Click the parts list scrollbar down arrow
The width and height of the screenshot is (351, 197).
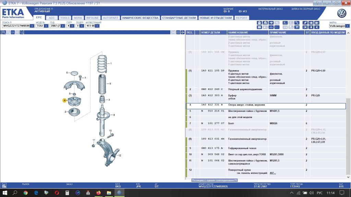(348, 177)
